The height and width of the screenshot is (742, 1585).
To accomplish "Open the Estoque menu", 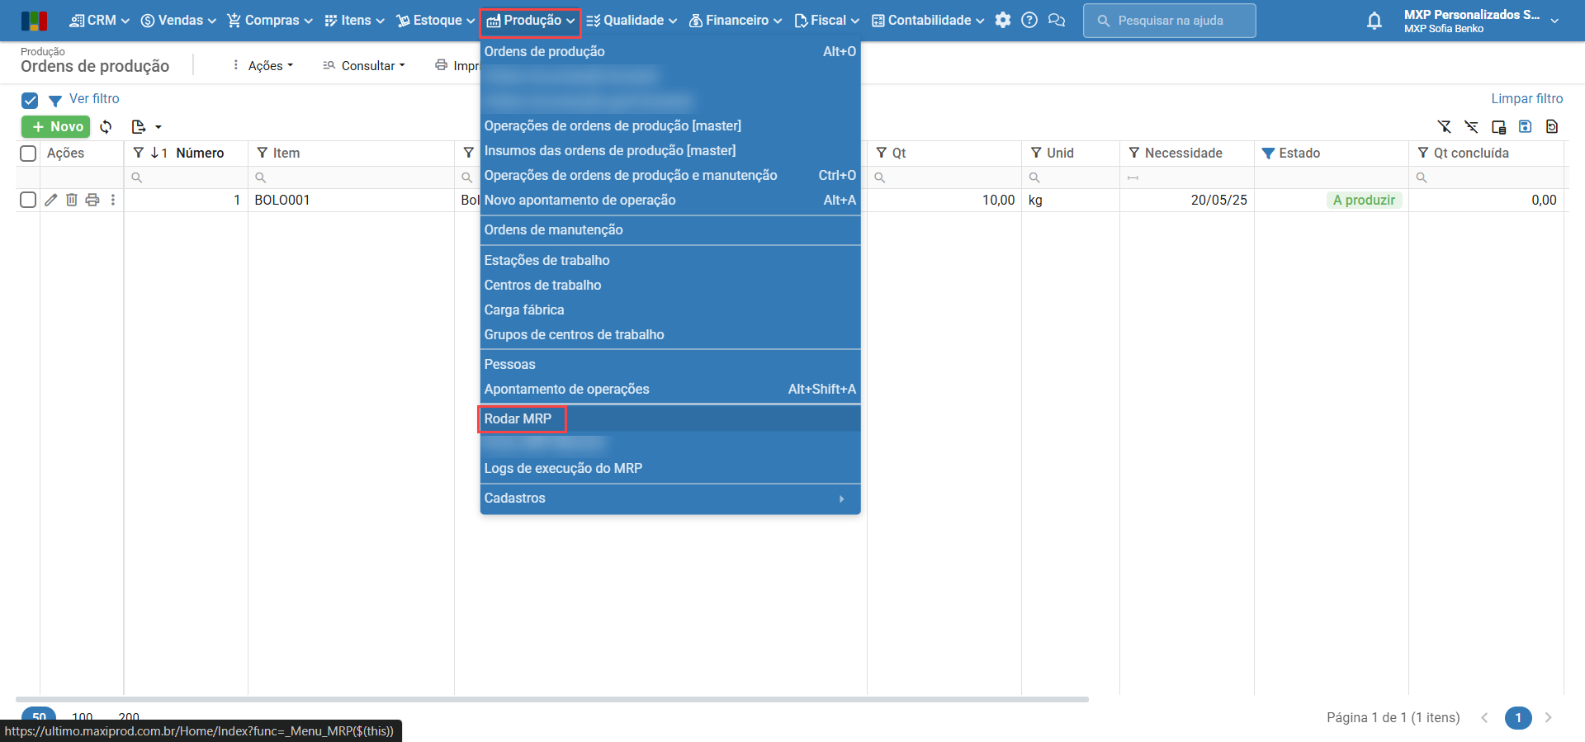I will point(436,21).
